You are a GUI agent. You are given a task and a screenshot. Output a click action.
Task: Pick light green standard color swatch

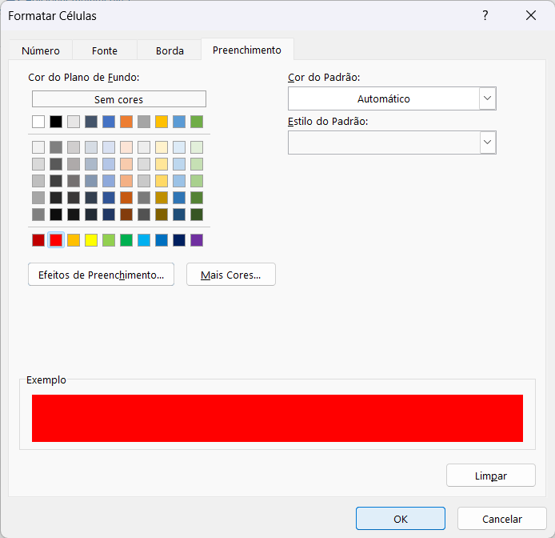(x=109, y=240)
